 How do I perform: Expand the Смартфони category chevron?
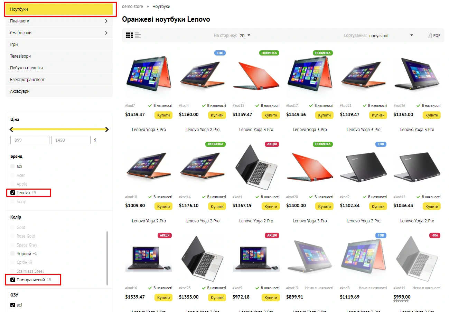pos(106,33)
